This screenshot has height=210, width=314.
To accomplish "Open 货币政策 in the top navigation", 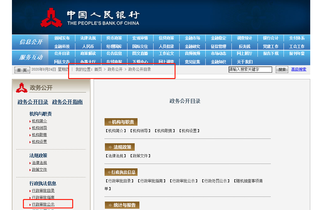I will 114,38.
